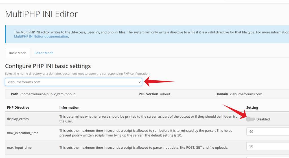Screen dimensions: 289x158
Task: Click the PHP Version inherit value
Action: [165, 94]
